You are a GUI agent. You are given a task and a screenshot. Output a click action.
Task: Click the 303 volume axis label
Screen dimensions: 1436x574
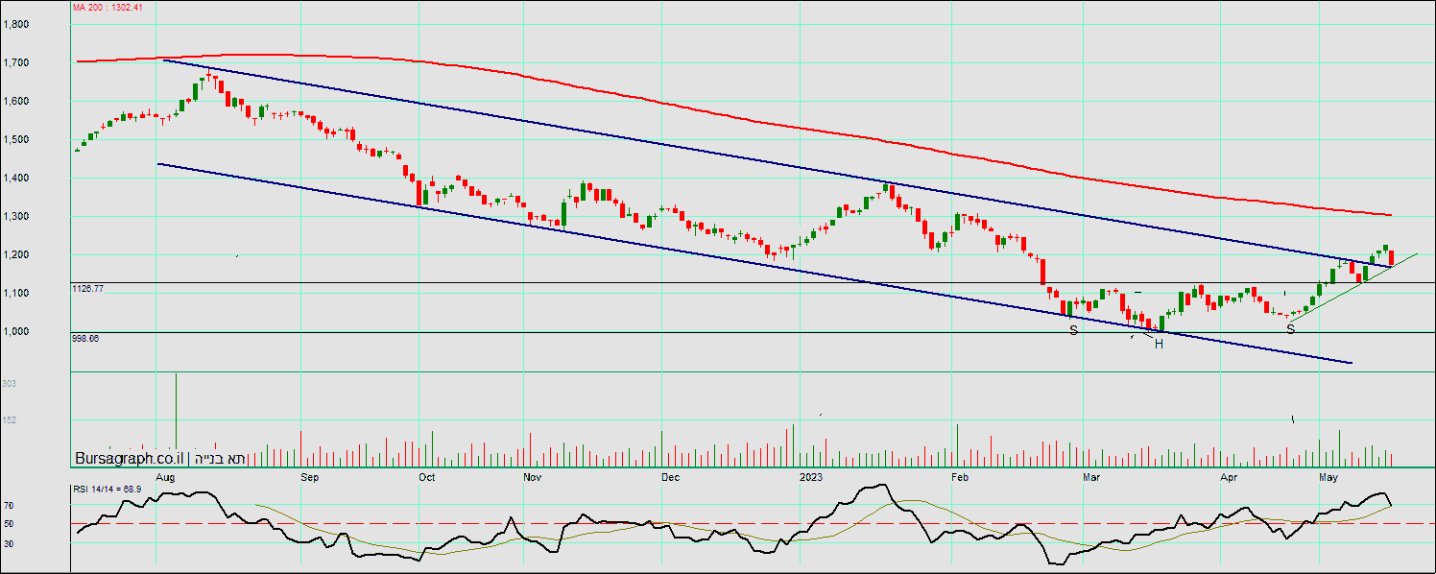(x=10, y=384)
